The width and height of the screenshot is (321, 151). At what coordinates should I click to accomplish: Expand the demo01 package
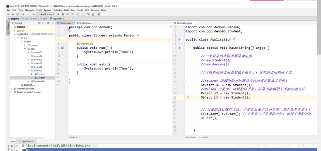click(x=29, y=52)
